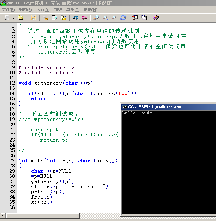Click line number 36 in the gutter
This screenshot has height=221, width=216.
click(x=12, y=207)
